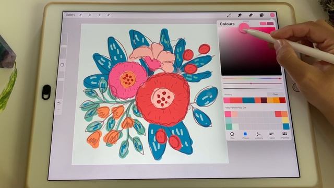334x188 pixels.
Task: Tap the History label
Action: coord(228,95)
